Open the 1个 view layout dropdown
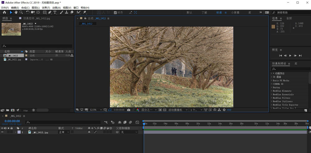 coord(196,110)
